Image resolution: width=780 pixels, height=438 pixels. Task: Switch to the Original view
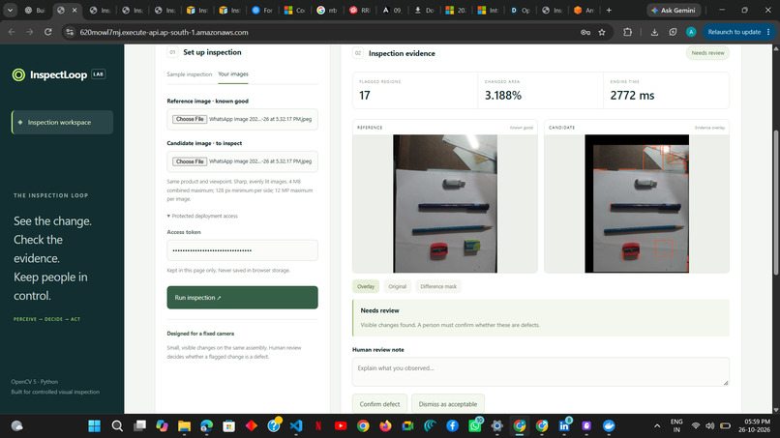click(x=397, y=286)
